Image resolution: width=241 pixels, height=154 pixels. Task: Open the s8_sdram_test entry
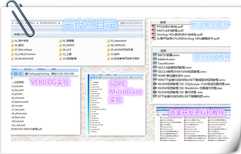(x=19, y=113)
